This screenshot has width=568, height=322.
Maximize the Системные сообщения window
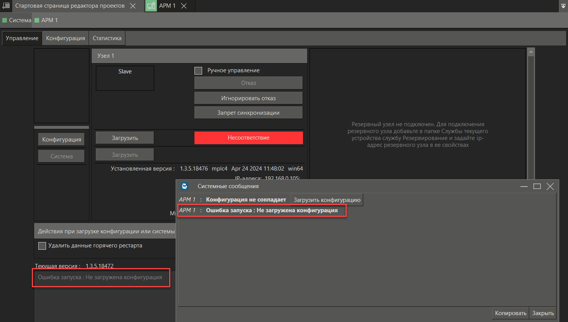click(x=537, y=186)
